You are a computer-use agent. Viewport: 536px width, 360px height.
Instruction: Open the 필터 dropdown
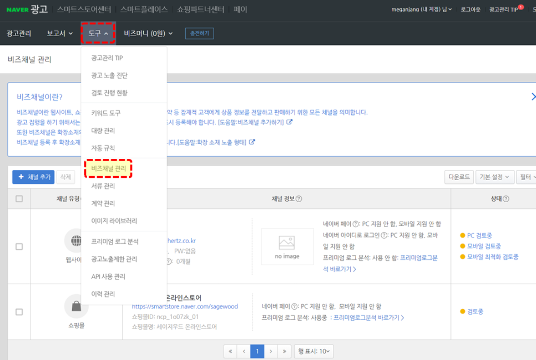click(x=527, y=177)
